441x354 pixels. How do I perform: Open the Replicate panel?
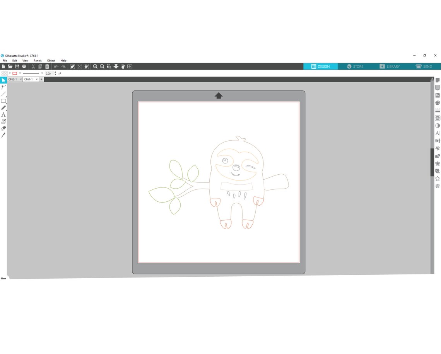438,148
